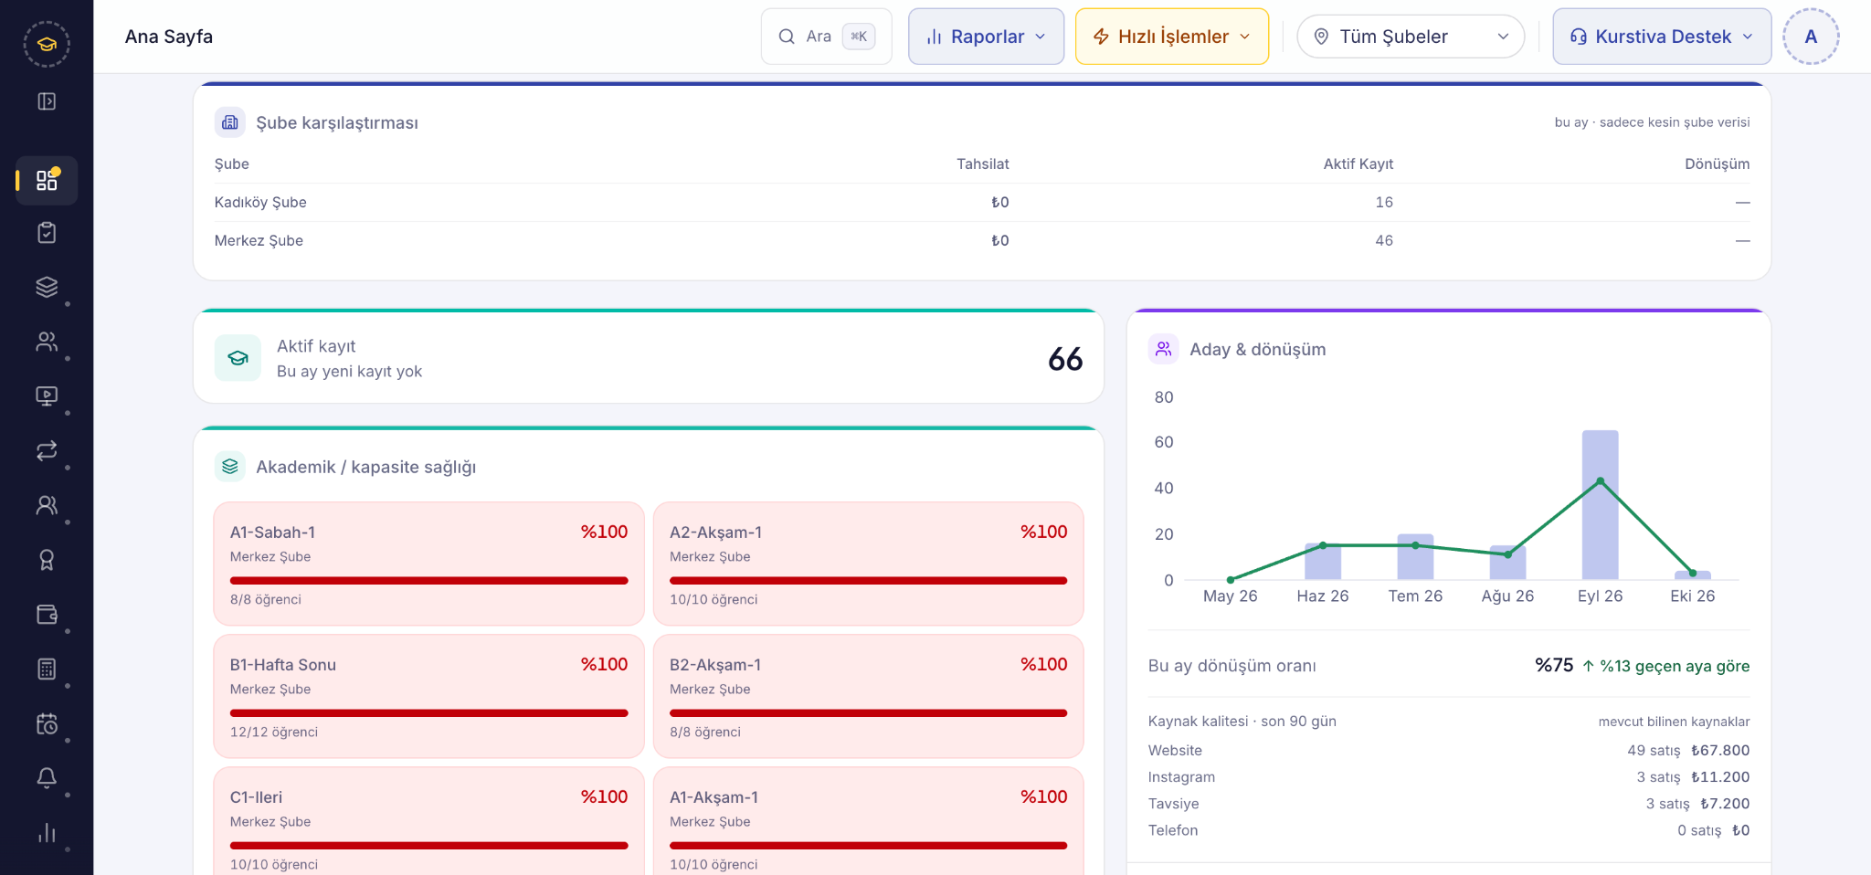Open the dashboard grid icon in sidebar

(47, 181)
